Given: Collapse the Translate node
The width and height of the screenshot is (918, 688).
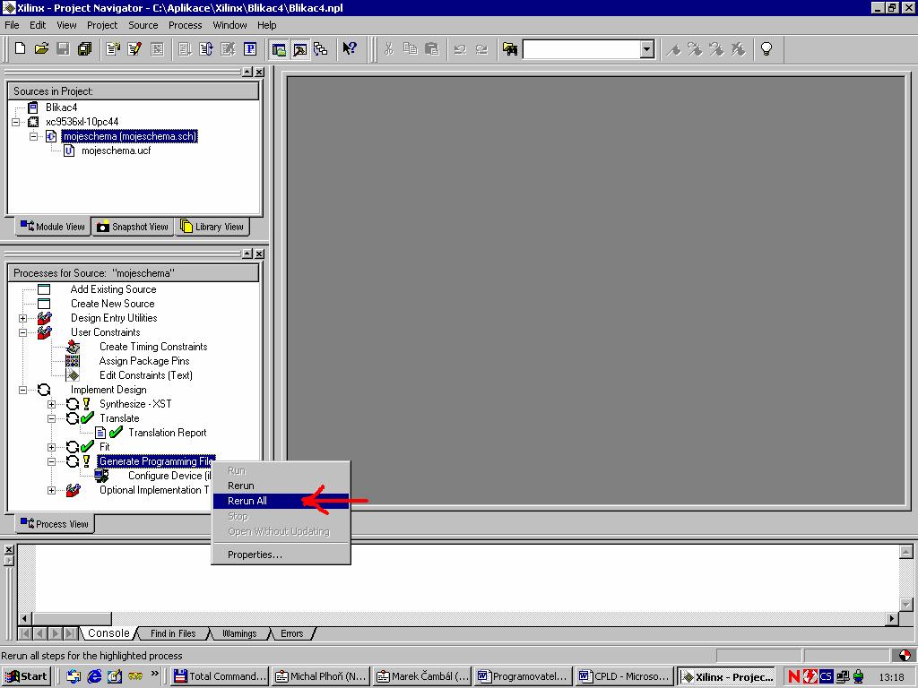Looking at the screenshot, I should click(x=51, y=419).
